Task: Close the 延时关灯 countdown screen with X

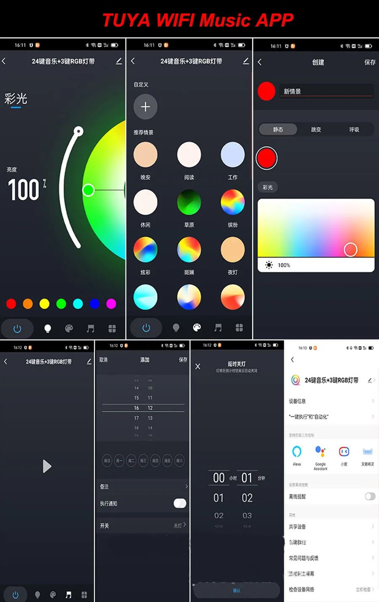Action: [198, 366]
